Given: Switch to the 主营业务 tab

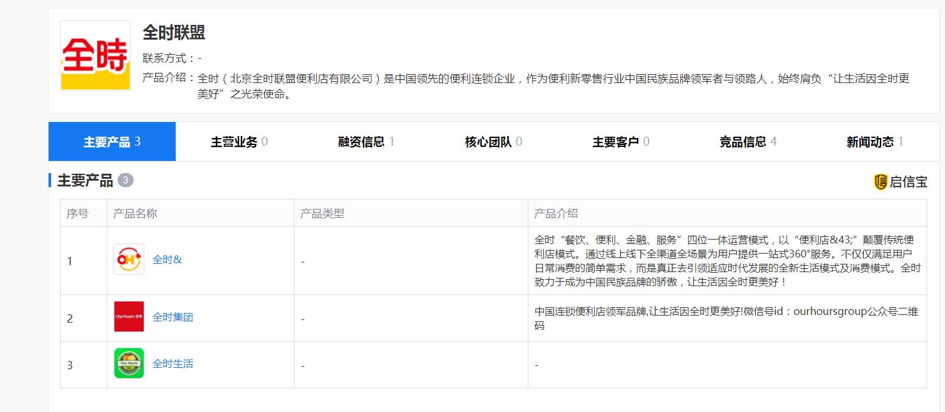Looking at the screenshot, I should (239, 142).
